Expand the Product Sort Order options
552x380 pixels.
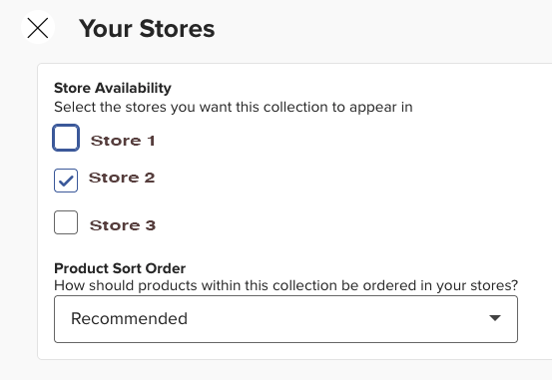click(x=285, y=319)
